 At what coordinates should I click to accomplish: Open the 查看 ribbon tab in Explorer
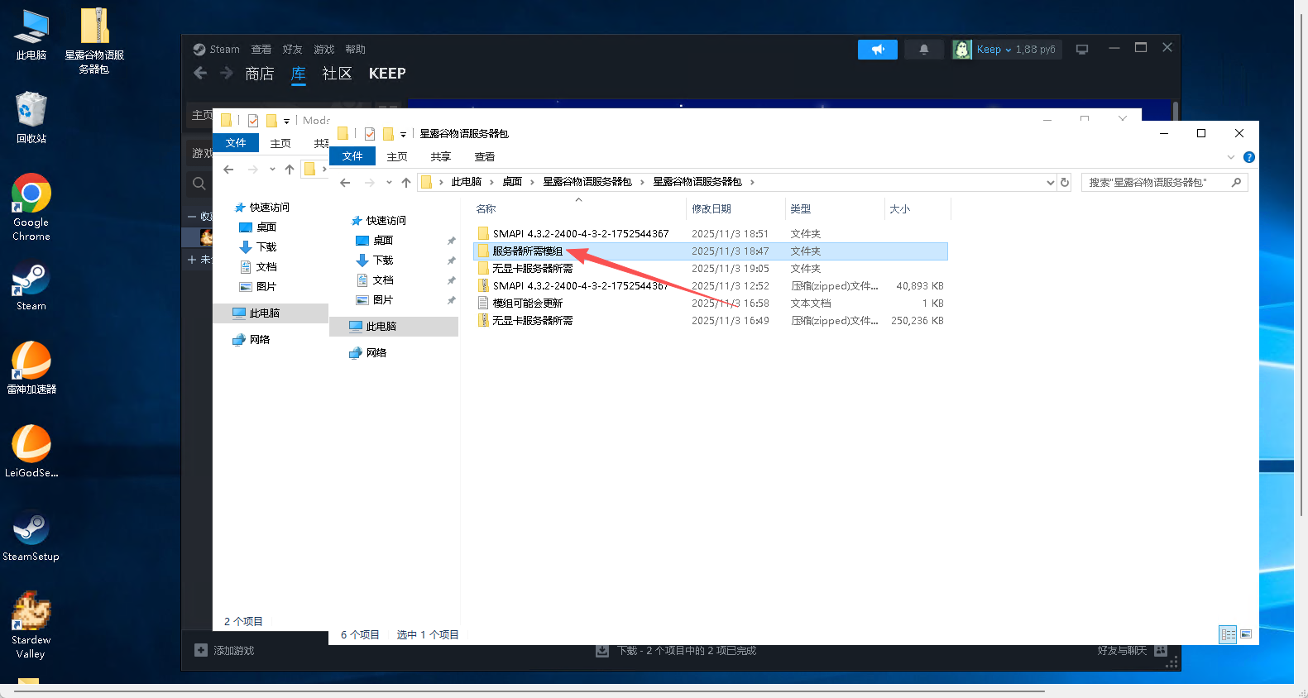484,157
